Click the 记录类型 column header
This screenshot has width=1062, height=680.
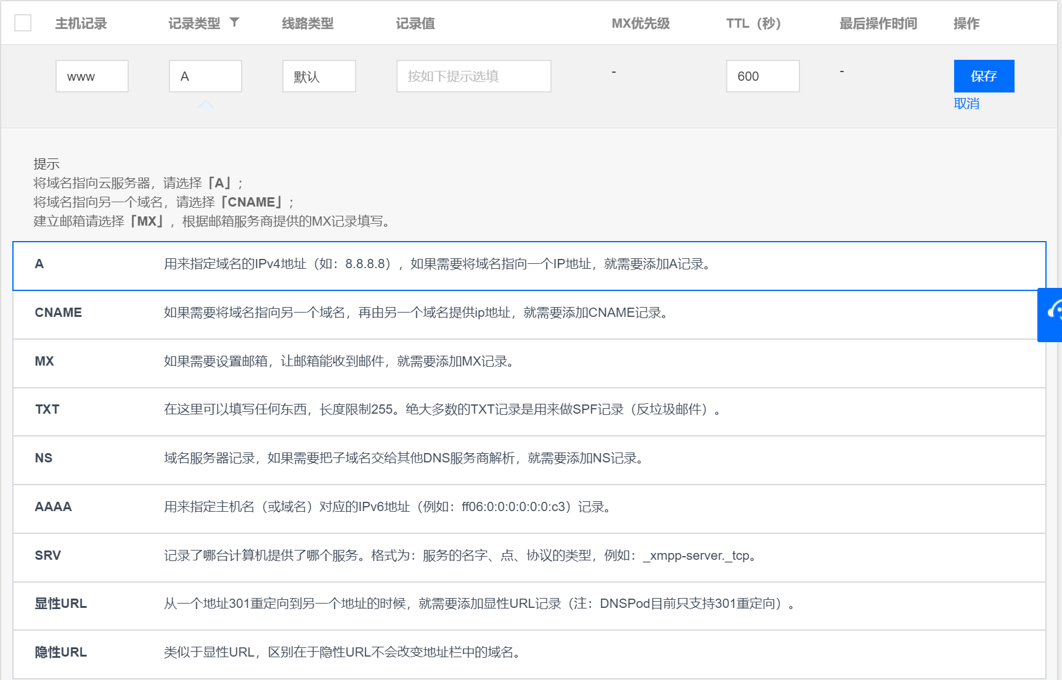pos(194,23)
